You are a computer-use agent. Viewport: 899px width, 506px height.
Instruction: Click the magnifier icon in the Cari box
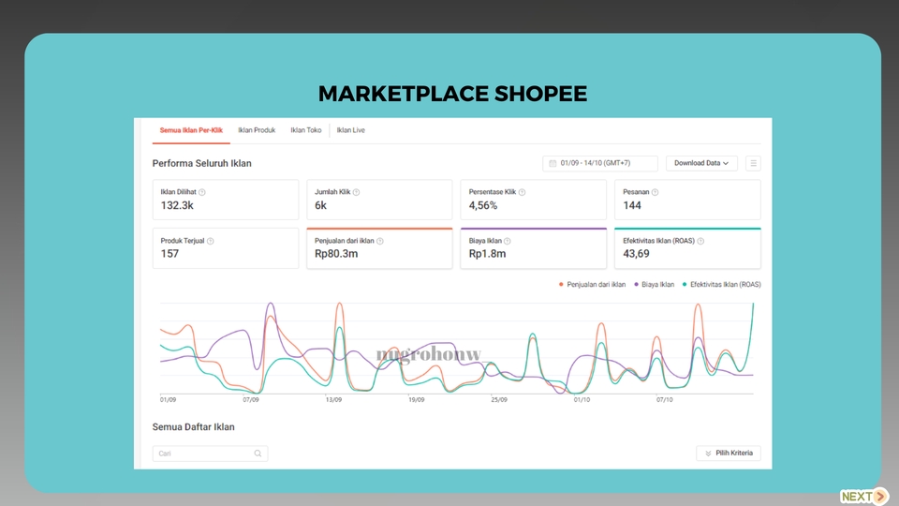point(258,454)
